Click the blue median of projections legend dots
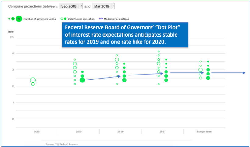Screen dimensions: 250x147 101,19
